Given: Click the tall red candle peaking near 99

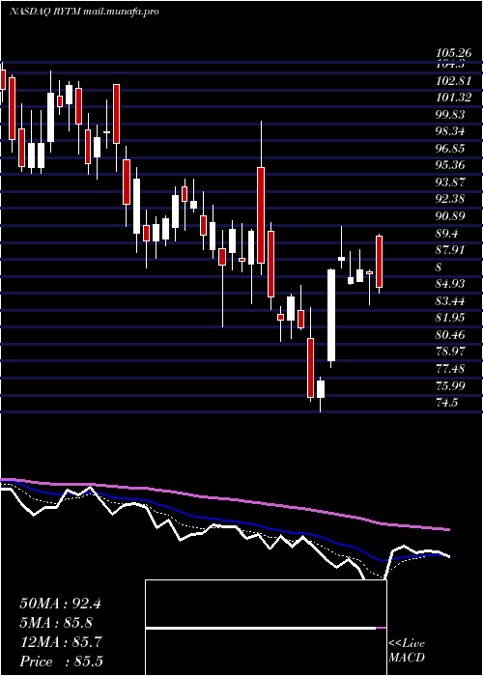Looking at the screenshot, I should pos(261,215).
